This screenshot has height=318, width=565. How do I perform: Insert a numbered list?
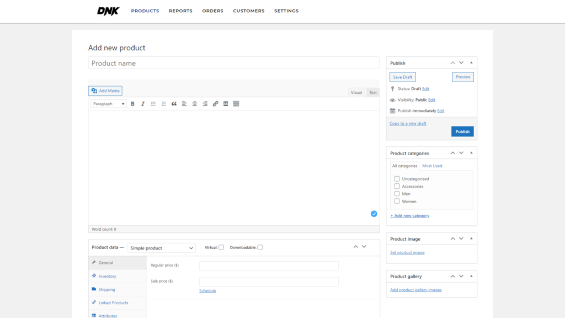coord(164,104)
